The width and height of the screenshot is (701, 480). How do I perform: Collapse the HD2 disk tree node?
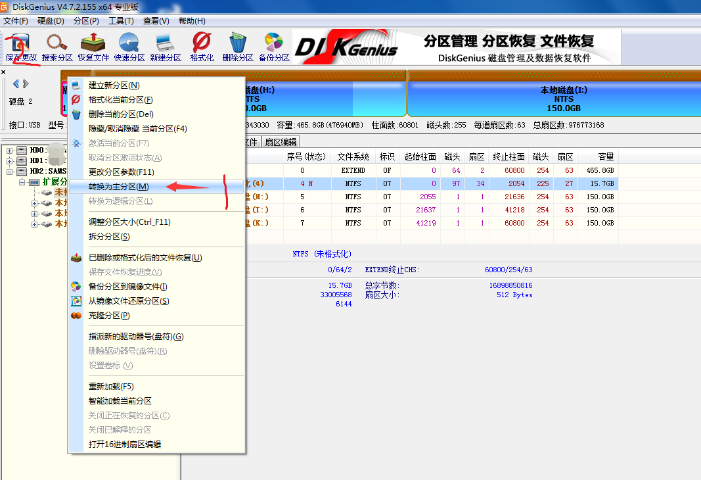(x=10, y=171)
